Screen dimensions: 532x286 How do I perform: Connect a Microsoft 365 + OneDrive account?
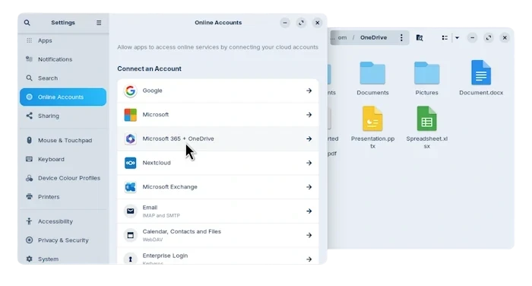tap(218, 139)
